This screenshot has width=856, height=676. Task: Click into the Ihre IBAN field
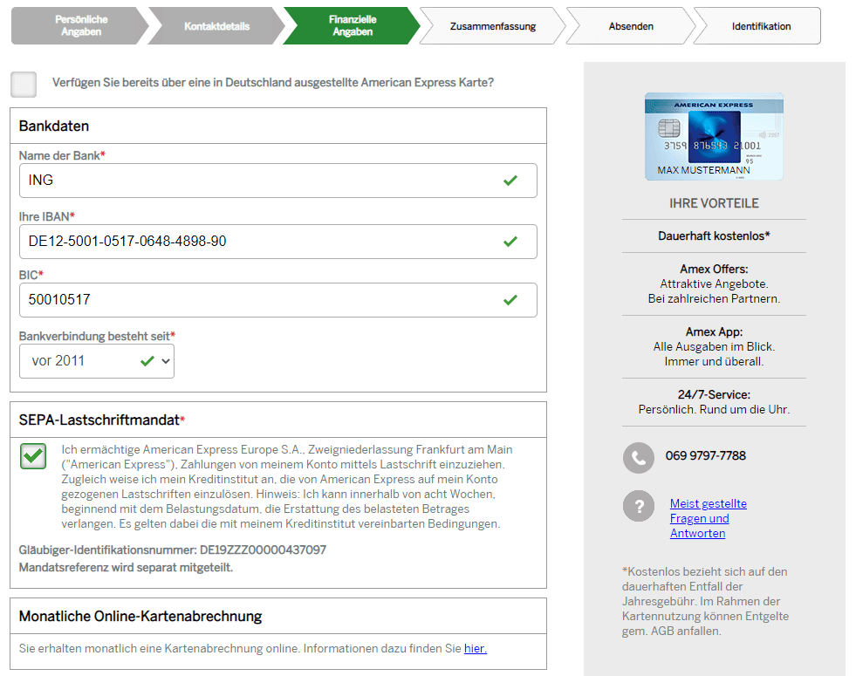tap(277, 242)
